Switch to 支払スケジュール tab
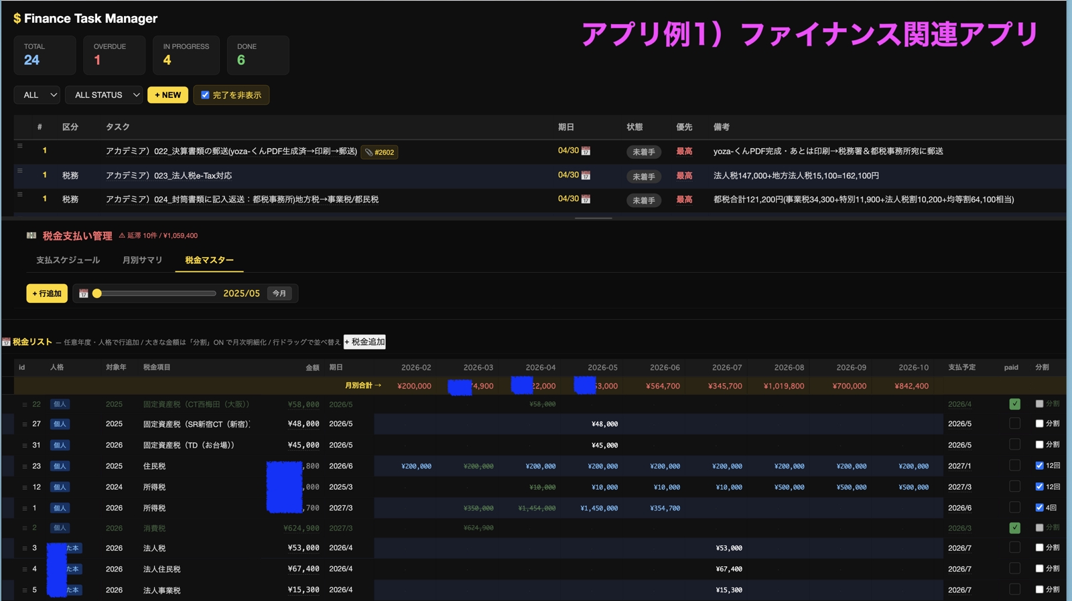 pyautogui.click(x=68, y=260)
